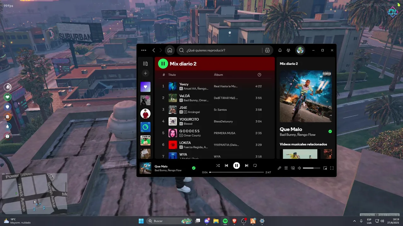Open the 'This Is' playlist in the sidebar
The height and width of the screenshot is (226, 403).
(x=145, y=140)
